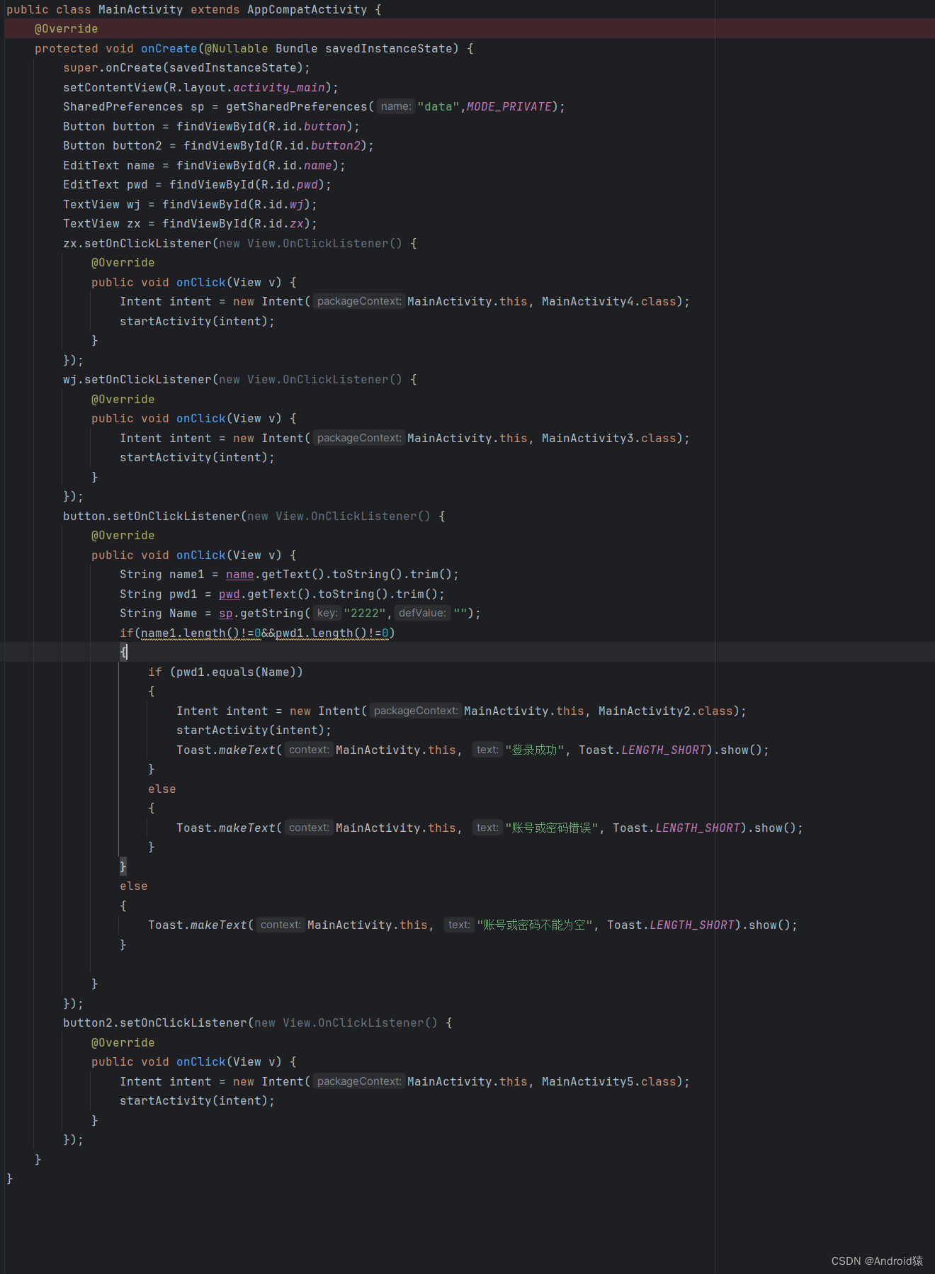Click the highlighted closing brace matching caret
Image resolution: width=935 pixels, height=1274 pixels.
point(123,867)
